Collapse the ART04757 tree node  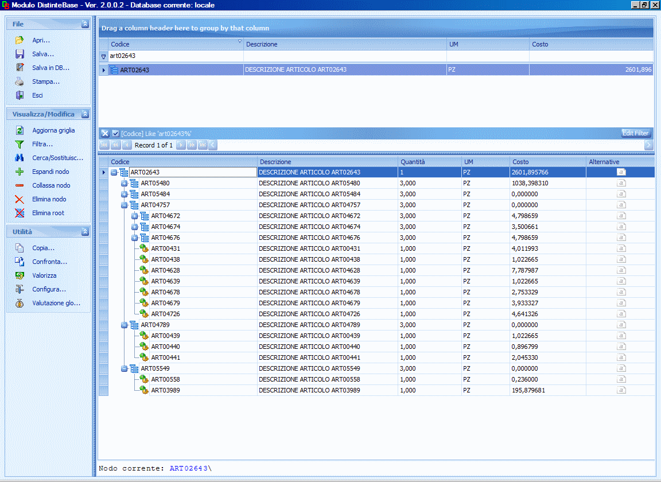(125, 205)
